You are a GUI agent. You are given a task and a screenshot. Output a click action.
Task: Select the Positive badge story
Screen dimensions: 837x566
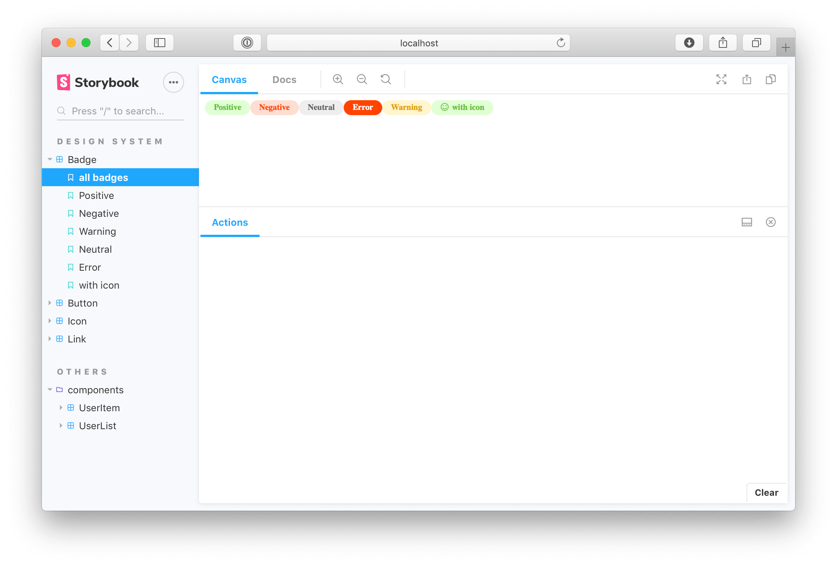[96, 195]
